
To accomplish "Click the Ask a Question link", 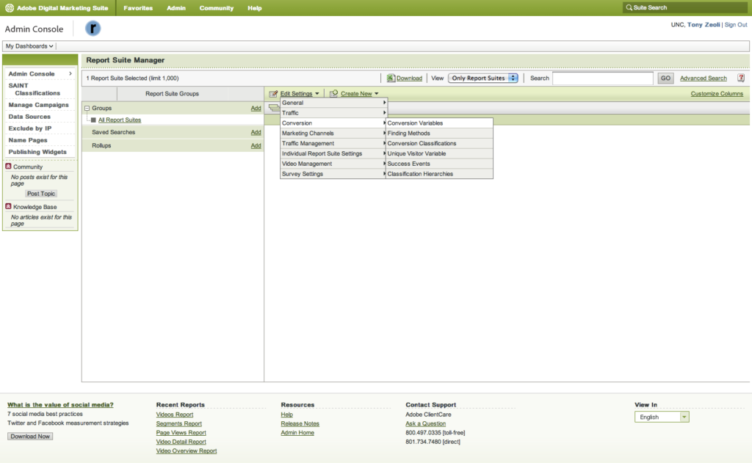I will (x=425, y=423).
